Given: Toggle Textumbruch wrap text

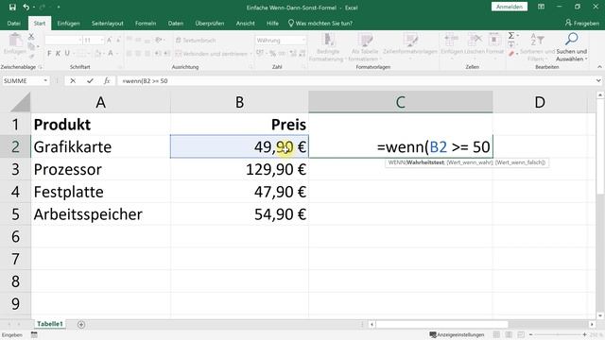Looking at the screenshot, I should (x=196, y=40).
